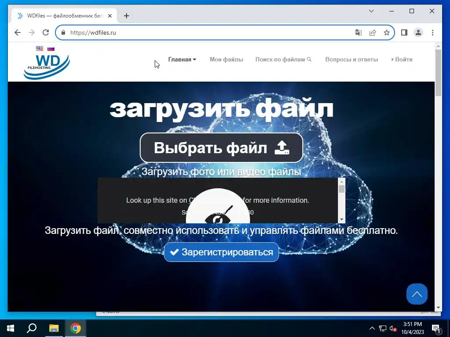The height and width of the screenshot is (337, 450).
Task: Open the Google Translate page icon
Action: point(359,32)
